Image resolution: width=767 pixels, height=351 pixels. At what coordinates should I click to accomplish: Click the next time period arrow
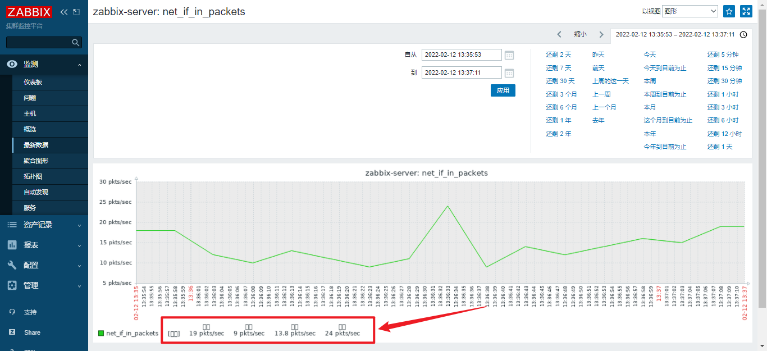(x=601, y=34)
